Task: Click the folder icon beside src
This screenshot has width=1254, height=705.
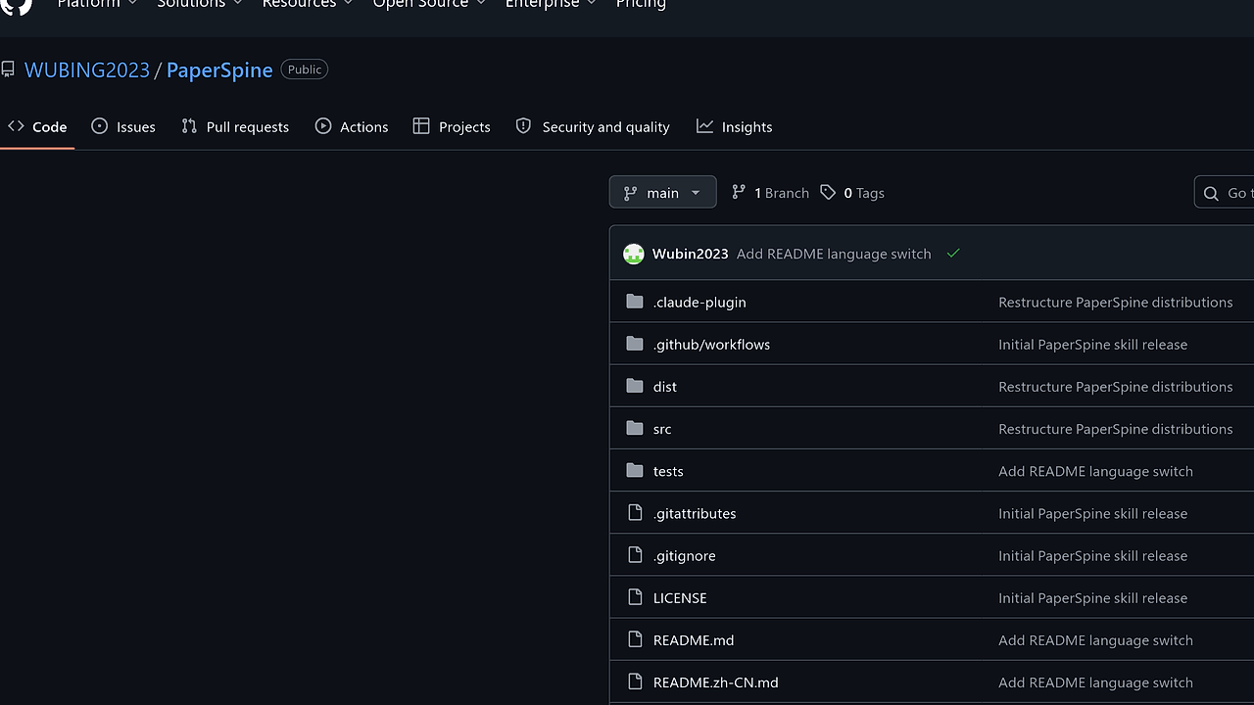Action: (635, 428)
